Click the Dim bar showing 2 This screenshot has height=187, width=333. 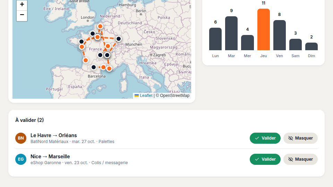[x=311, y=46]
